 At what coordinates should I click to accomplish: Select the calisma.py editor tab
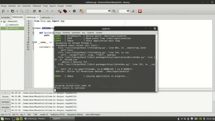(x=31, y=17)
